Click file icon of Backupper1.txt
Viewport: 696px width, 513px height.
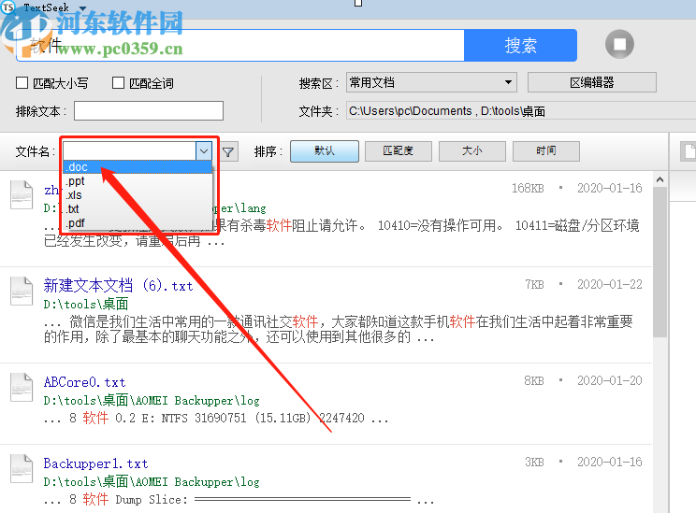coord(22,468)
